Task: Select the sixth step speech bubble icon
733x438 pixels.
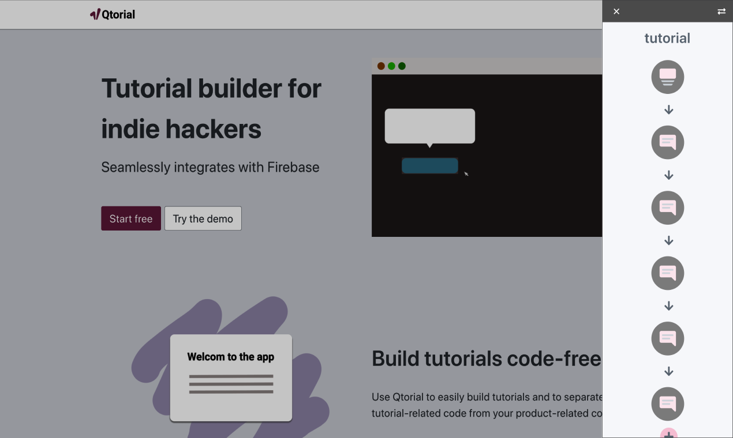Action: point(668,404)
